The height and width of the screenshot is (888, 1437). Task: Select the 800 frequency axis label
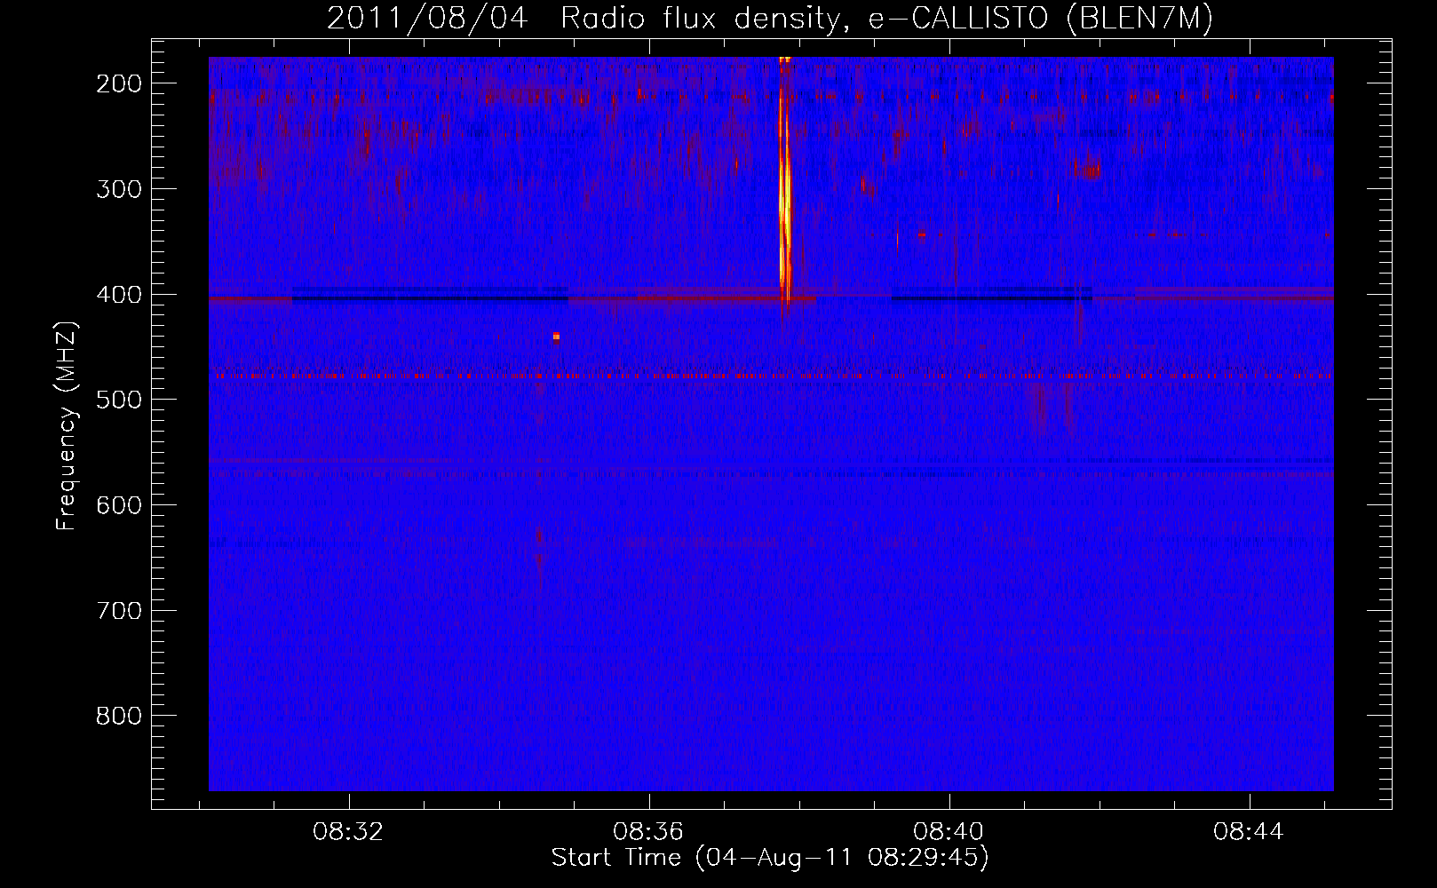tap(118, 716)
